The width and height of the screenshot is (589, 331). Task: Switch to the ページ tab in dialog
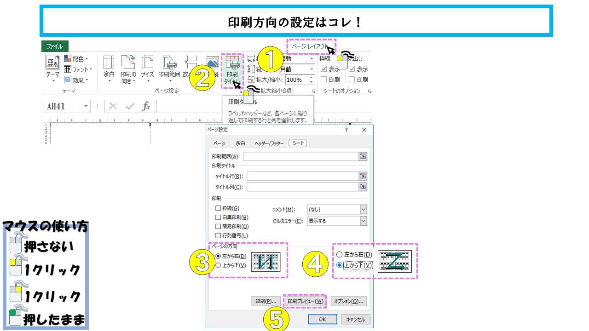219,143
